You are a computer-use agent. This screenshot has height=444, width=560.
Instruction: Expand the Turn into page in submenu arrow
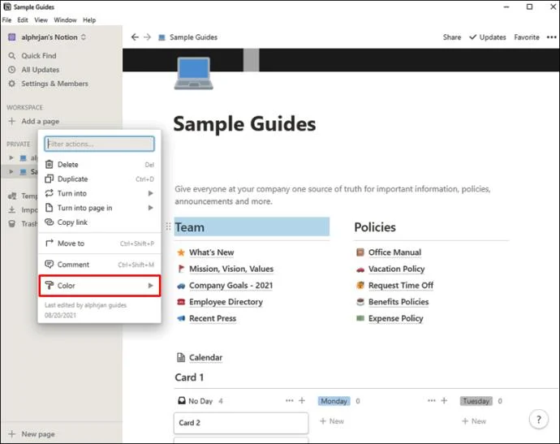pyautogui.click(x=151, y=208)
